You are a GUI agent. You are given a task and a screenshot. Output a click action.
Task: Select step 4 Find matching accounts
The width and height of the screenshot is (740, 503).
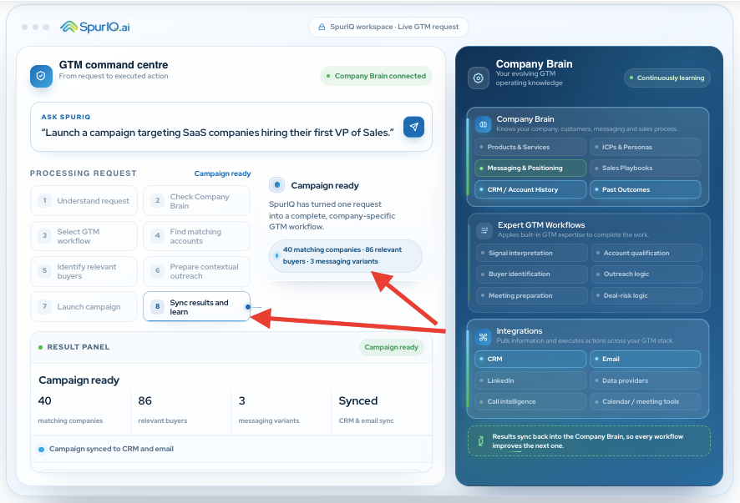tap(197, 236)
